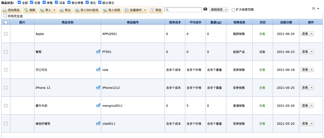Click the camera image search icon
The width and height of the screenshot is (324, 138).
click(205, 10)
